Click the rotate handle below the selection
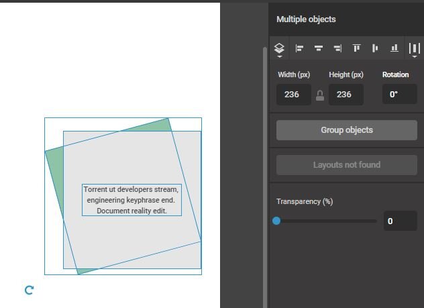This screenshot has height=308, width=424. pyautogui.click(x=29, y=290)
